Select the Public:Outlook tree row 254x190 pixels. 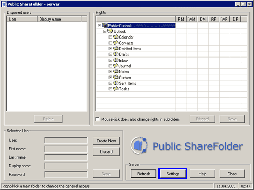coord(141,26)
